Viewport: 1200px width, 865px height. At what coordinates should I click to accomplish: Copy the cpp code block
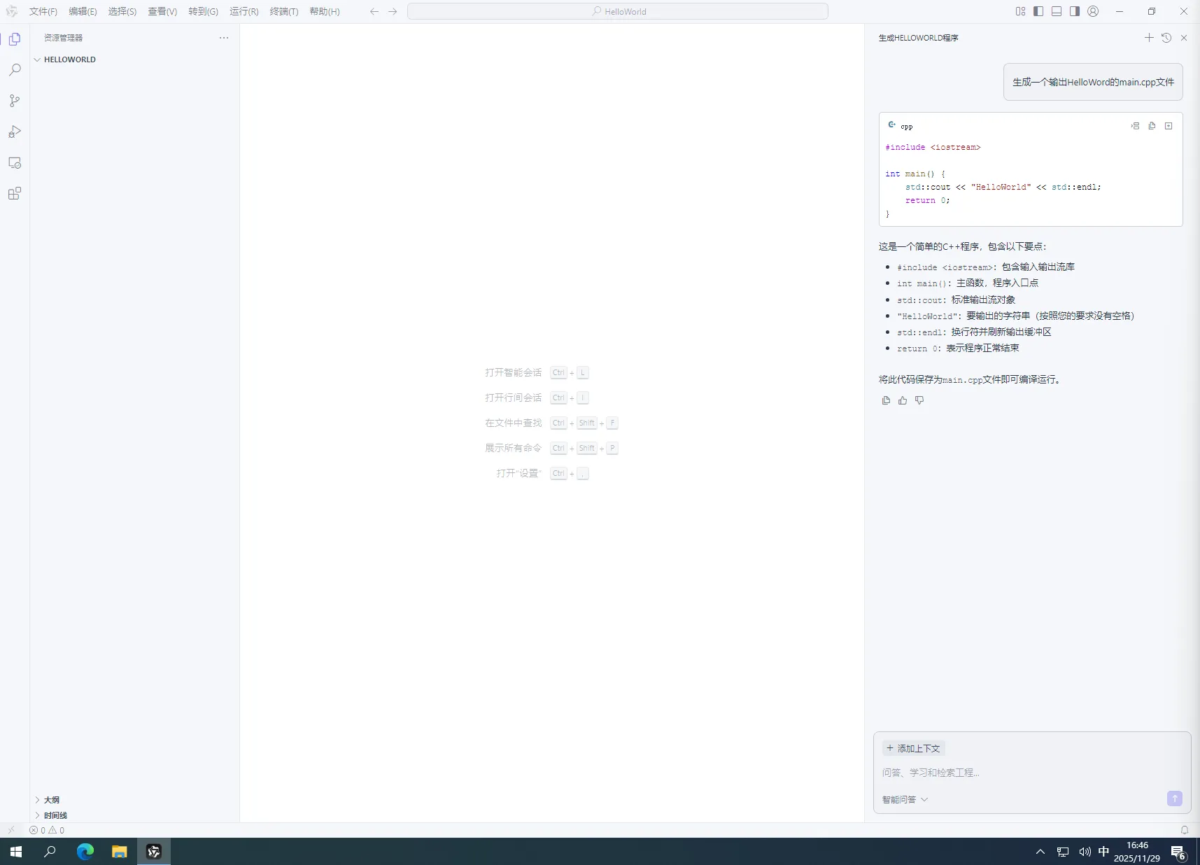[x=1152, y=126]
